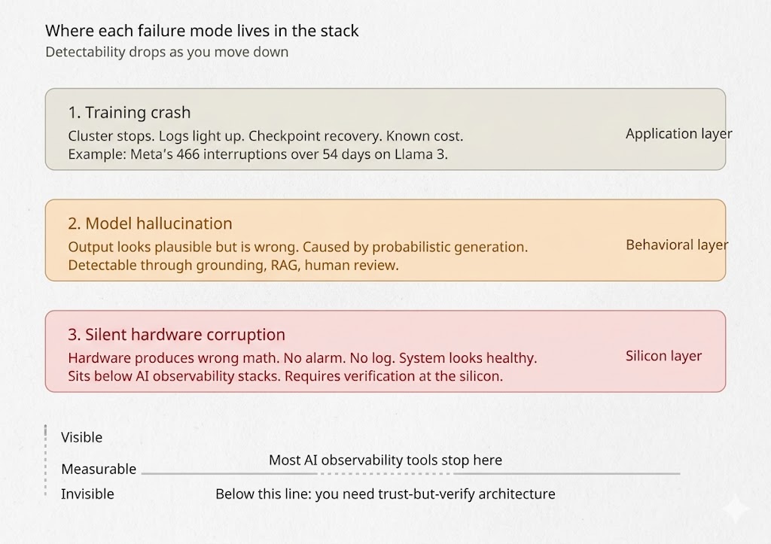Click the "3. Silent hardware corruption" heading
Image resolution: width=771 pixels, height=544 pixels.
(x=176, y=335)
